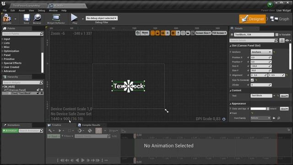Start Play in editor
Screen dimensions: 293x165
[75, 19]
